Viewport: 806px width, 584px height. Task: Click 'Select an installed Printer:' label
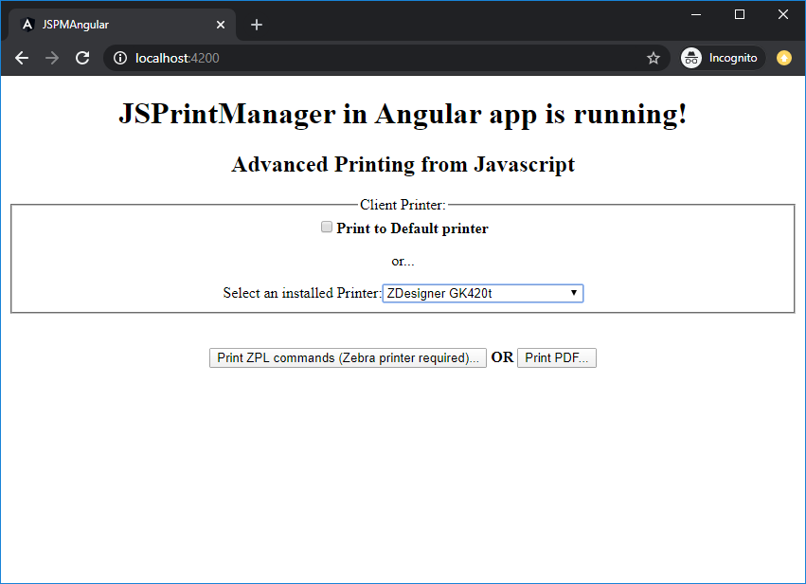302,293
